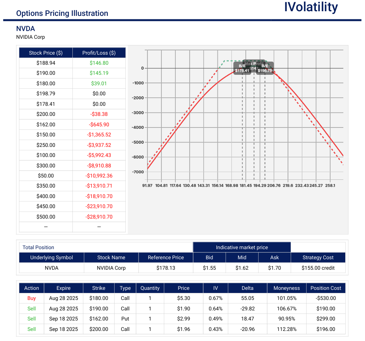Select the $400.00 stock price cell
This screenshot has width=365, height=341.
pos(46,196)
